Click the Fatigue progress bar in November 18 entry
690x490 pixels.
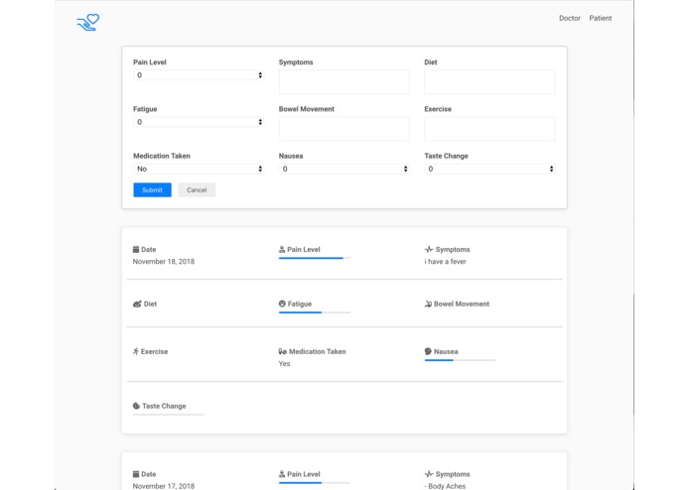pyautogui.click(x=314, y=312)
